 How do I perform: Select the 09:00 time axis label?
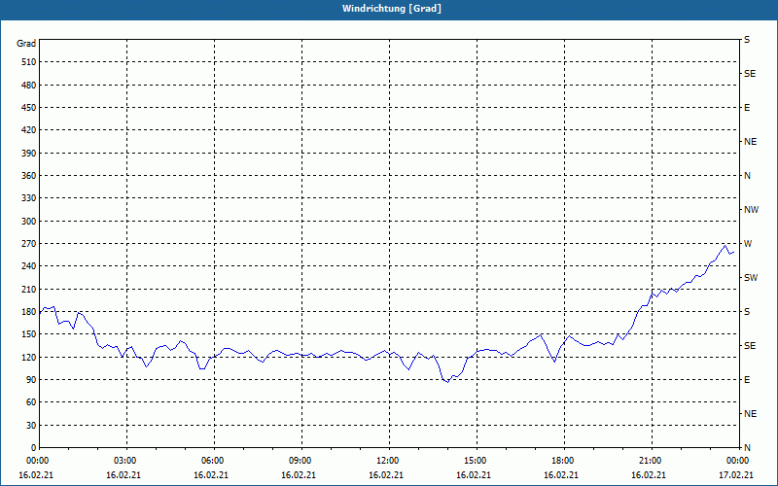301,461
